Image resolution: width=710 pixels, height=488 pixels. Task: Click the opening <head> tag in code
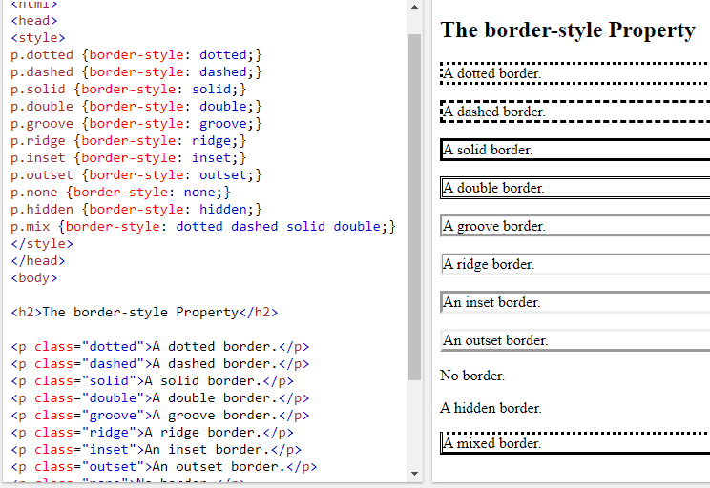[34, 20]
